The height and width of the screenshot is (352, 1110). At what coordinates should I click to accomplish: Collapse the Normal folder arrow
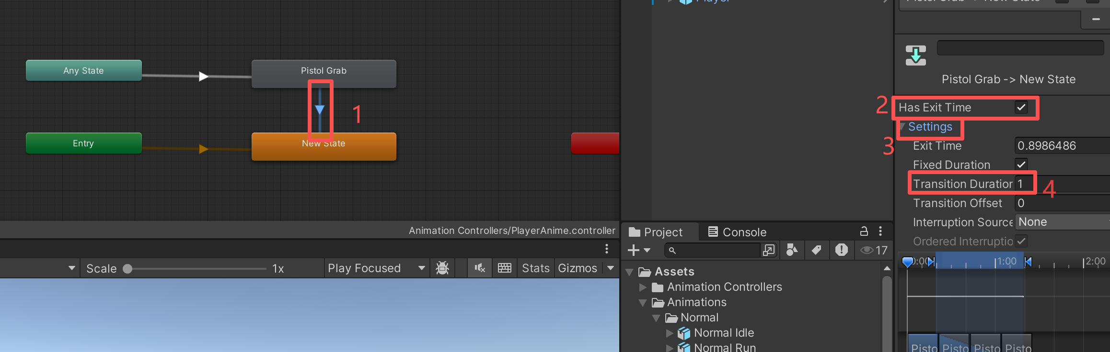point(657,318)
